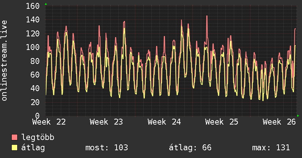This screenshot has height=158, width=302.
Task: Click the 160 y-axis tick label
Action: tap(33, 6)
